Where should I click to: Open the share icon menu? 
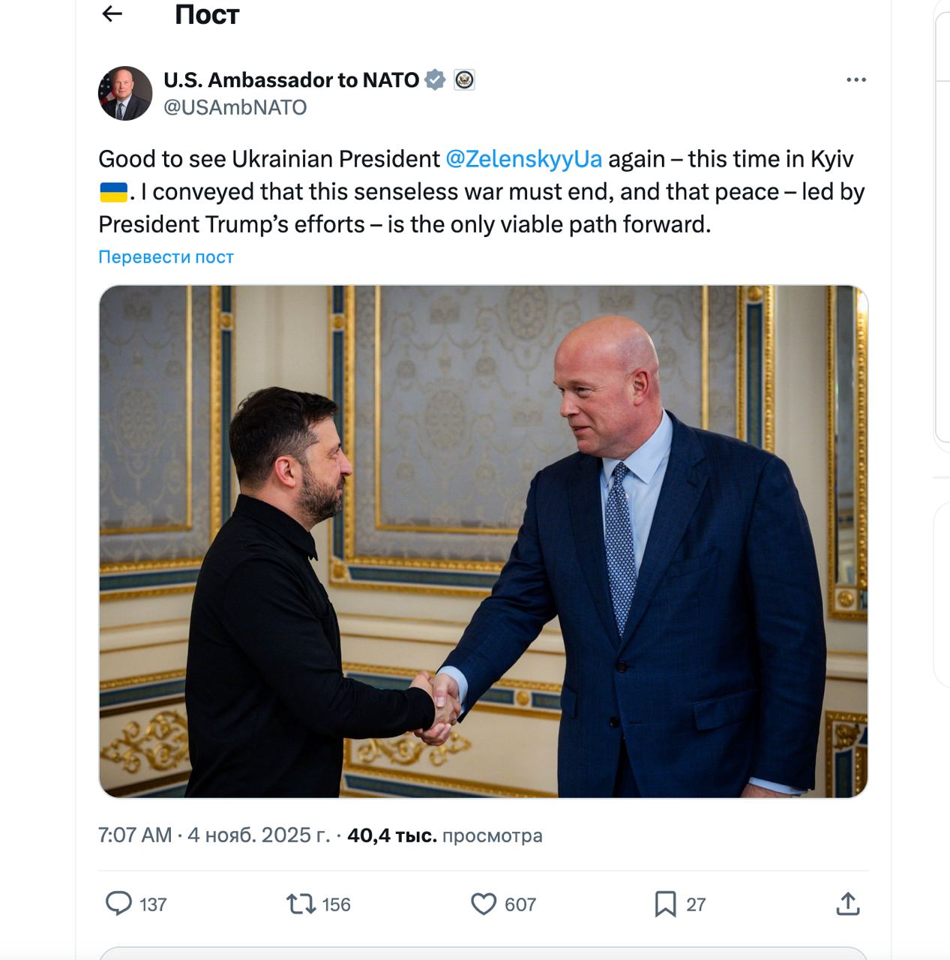coord(847,904)
